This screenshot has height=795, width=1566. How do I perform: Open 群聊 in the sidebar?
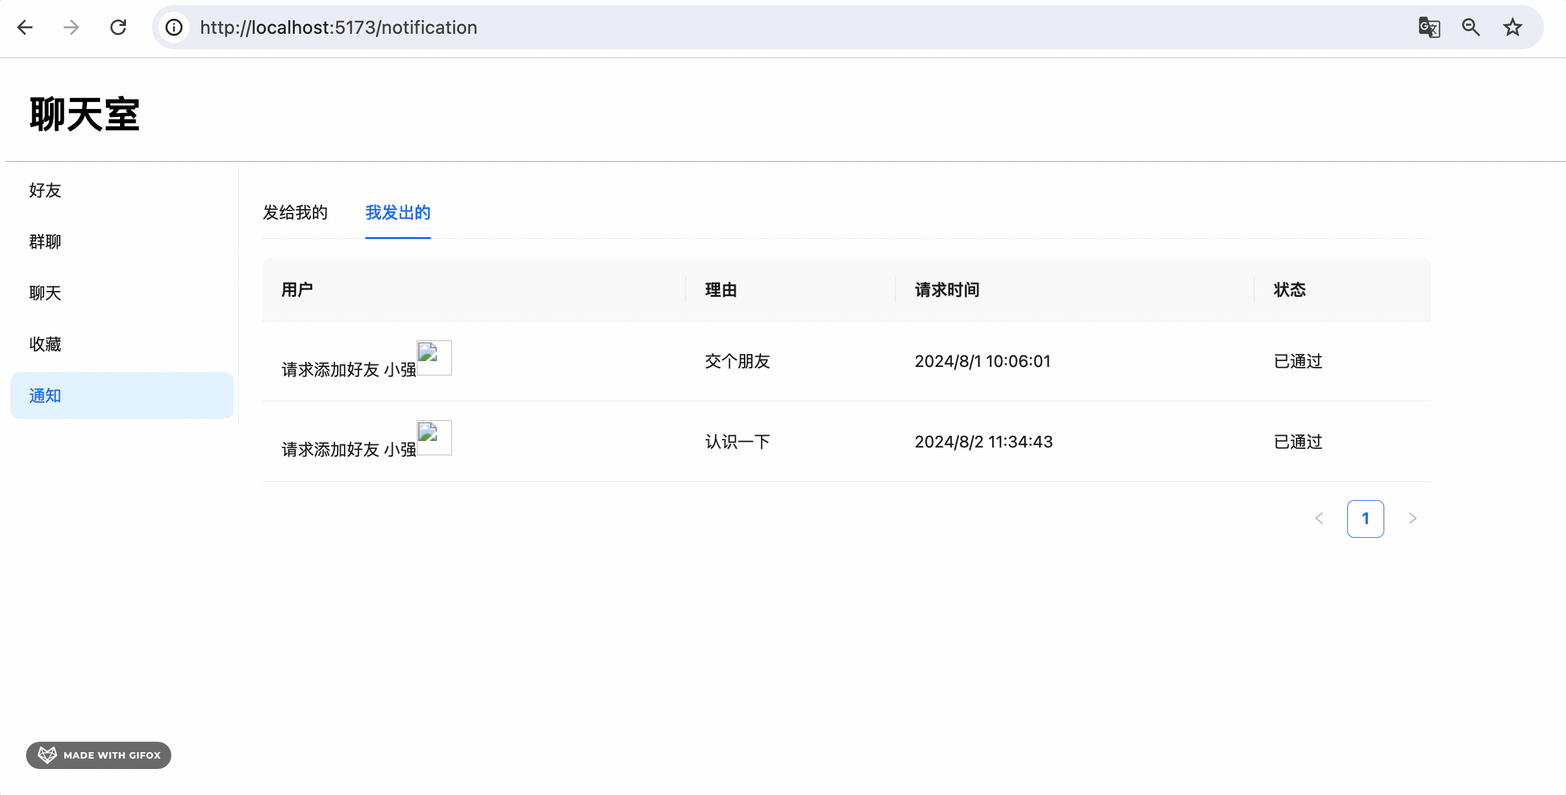click(45, 242)
